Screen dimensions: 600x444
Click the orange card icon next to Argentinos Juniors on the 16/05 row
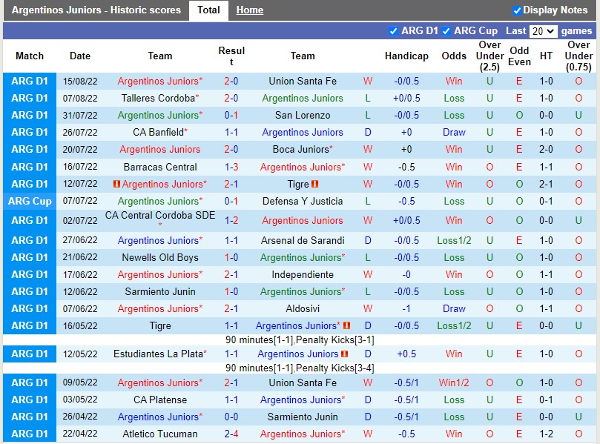pyautogui.click(x=347, y=325)
